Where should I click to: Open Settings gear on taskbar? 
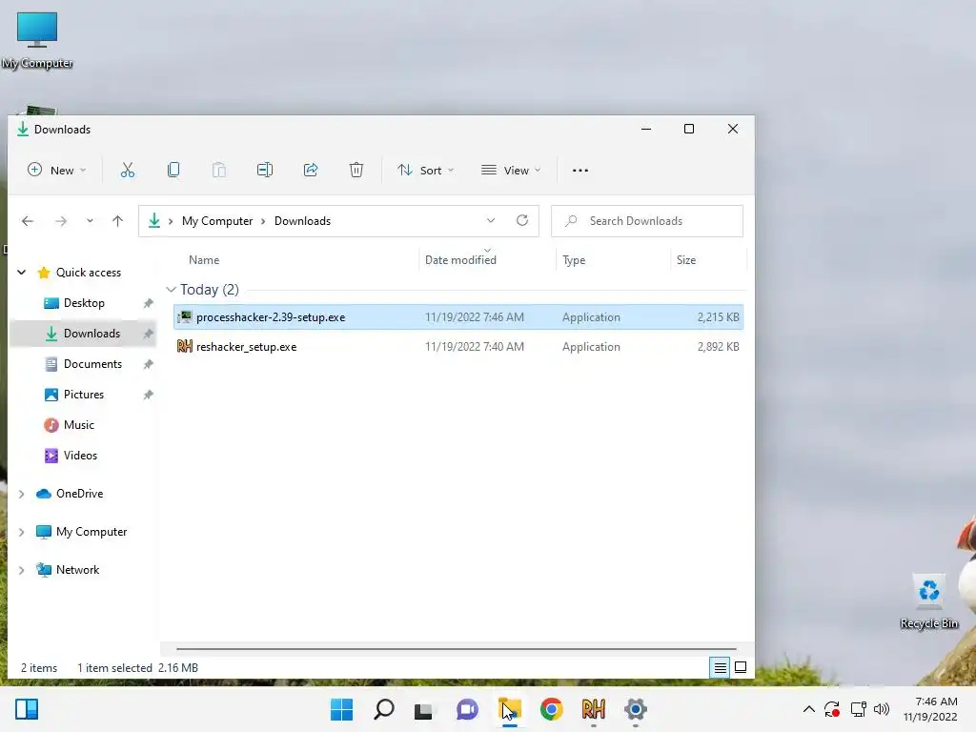tap(636, 709)
